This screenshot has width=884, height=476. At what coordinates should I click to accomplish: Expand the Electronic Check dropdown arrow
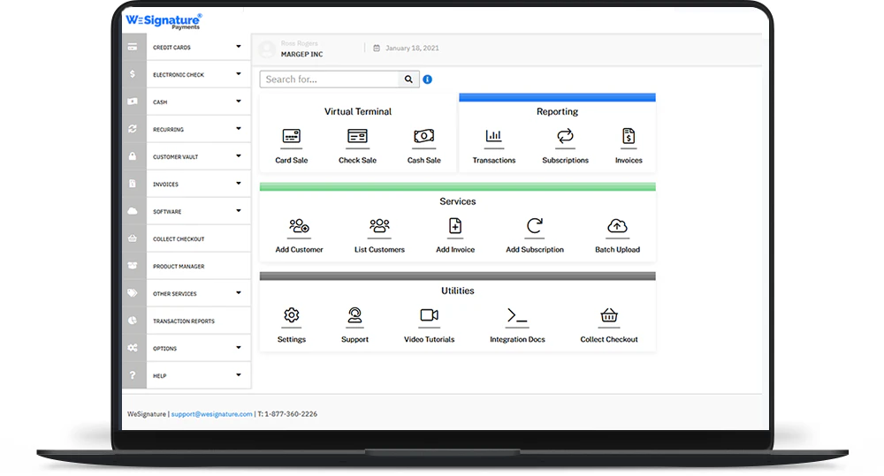pyautogui.click(x=239, y=74)
